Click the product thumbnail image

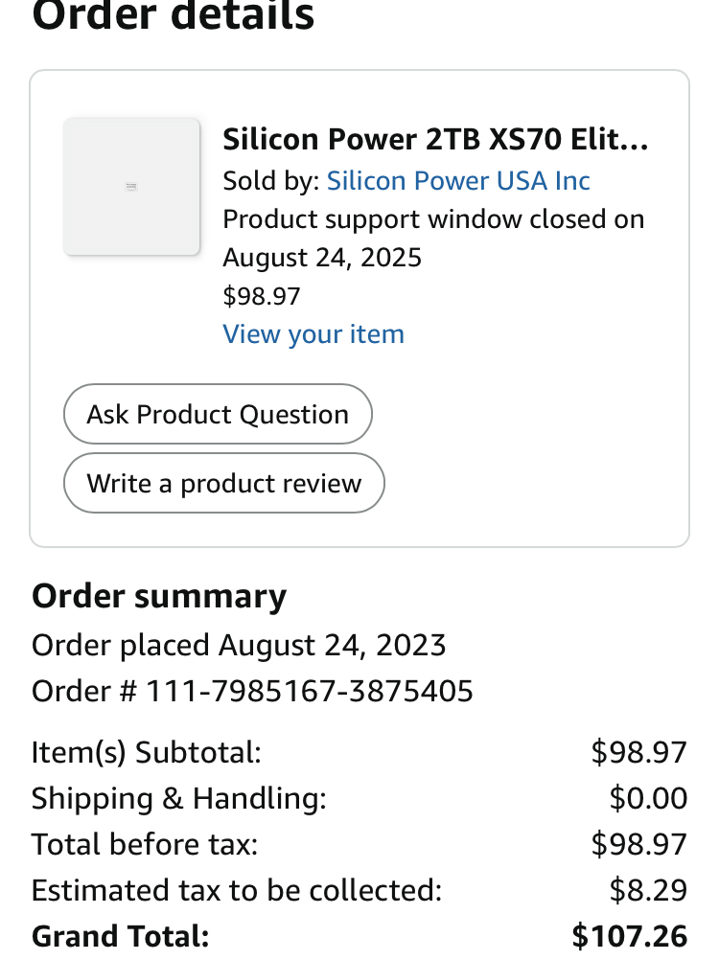[131, 187]
